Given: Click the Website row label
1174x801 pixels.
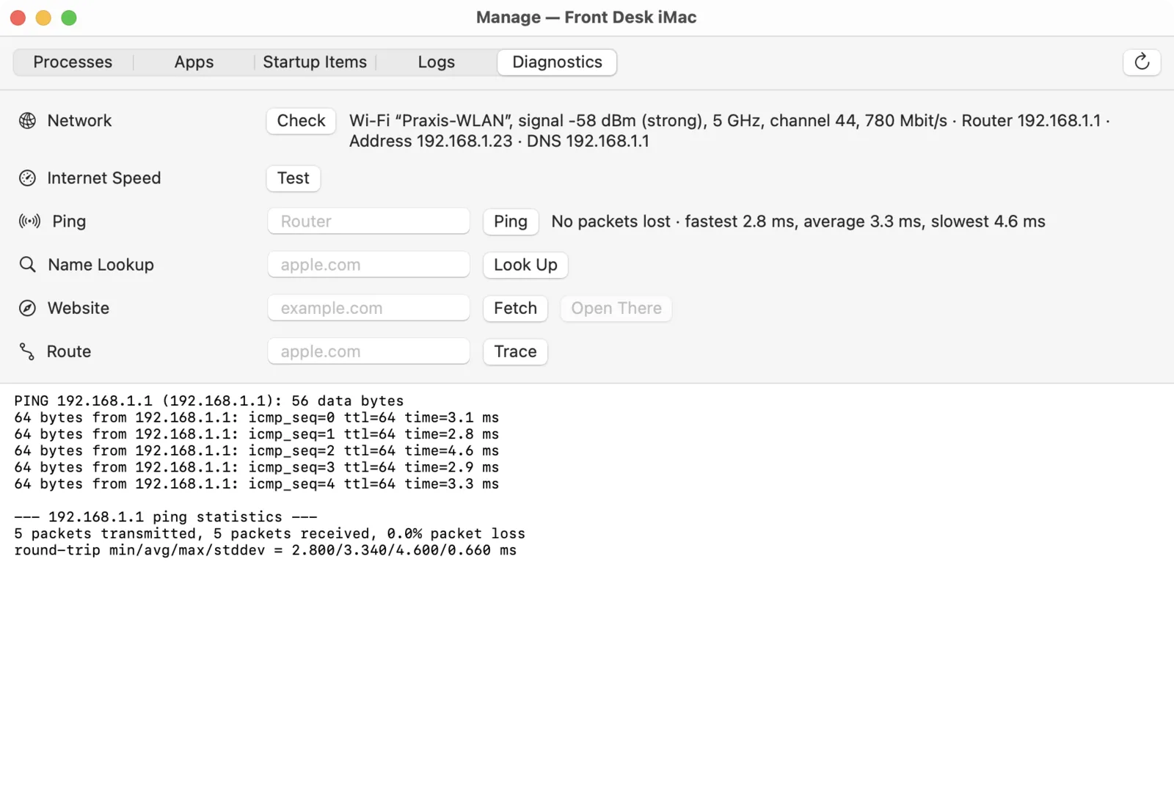Looking at the screenshot, I should [x=79, y=308].
